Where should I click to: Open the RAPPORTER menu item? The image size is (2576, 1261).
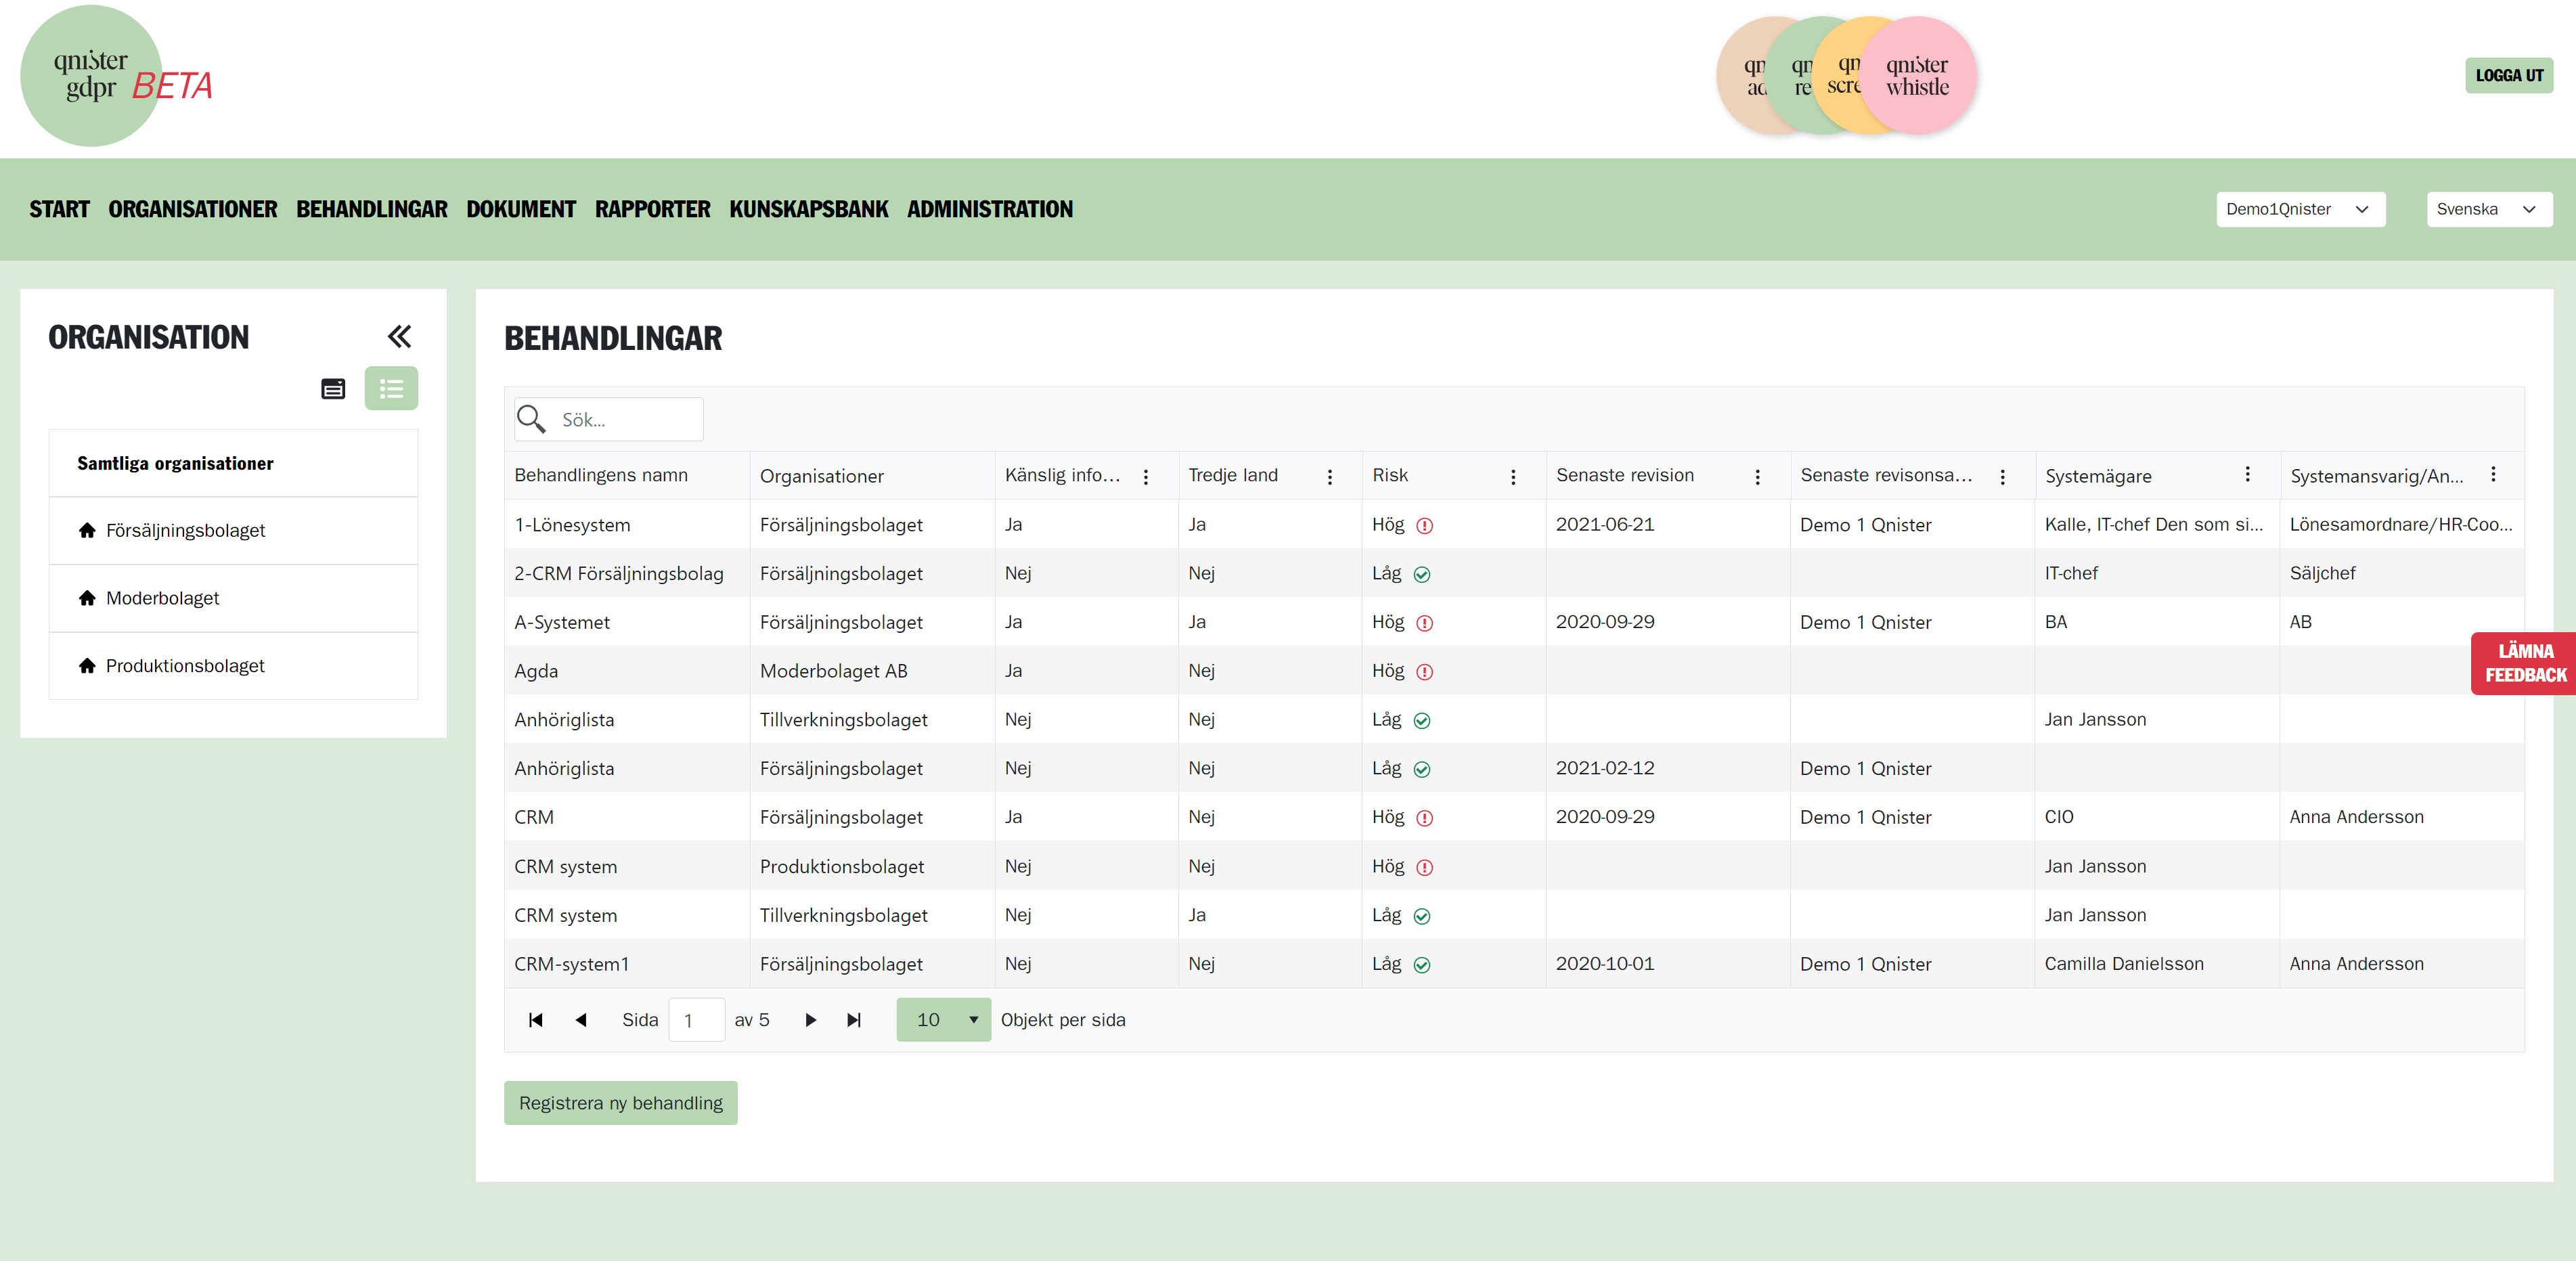coord(652,209)
